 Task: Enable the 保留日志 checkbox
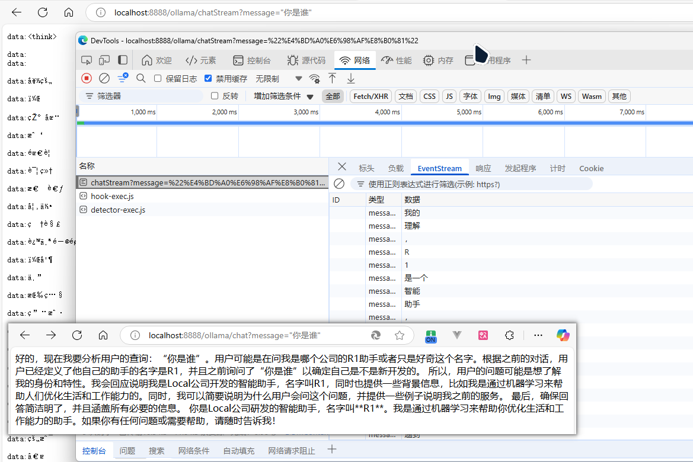[158, 78]
